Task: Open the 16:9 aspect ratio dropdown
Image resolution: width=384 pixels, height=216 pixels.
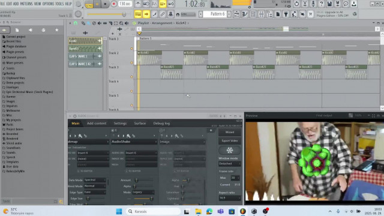Action: [x=229, y=198]
